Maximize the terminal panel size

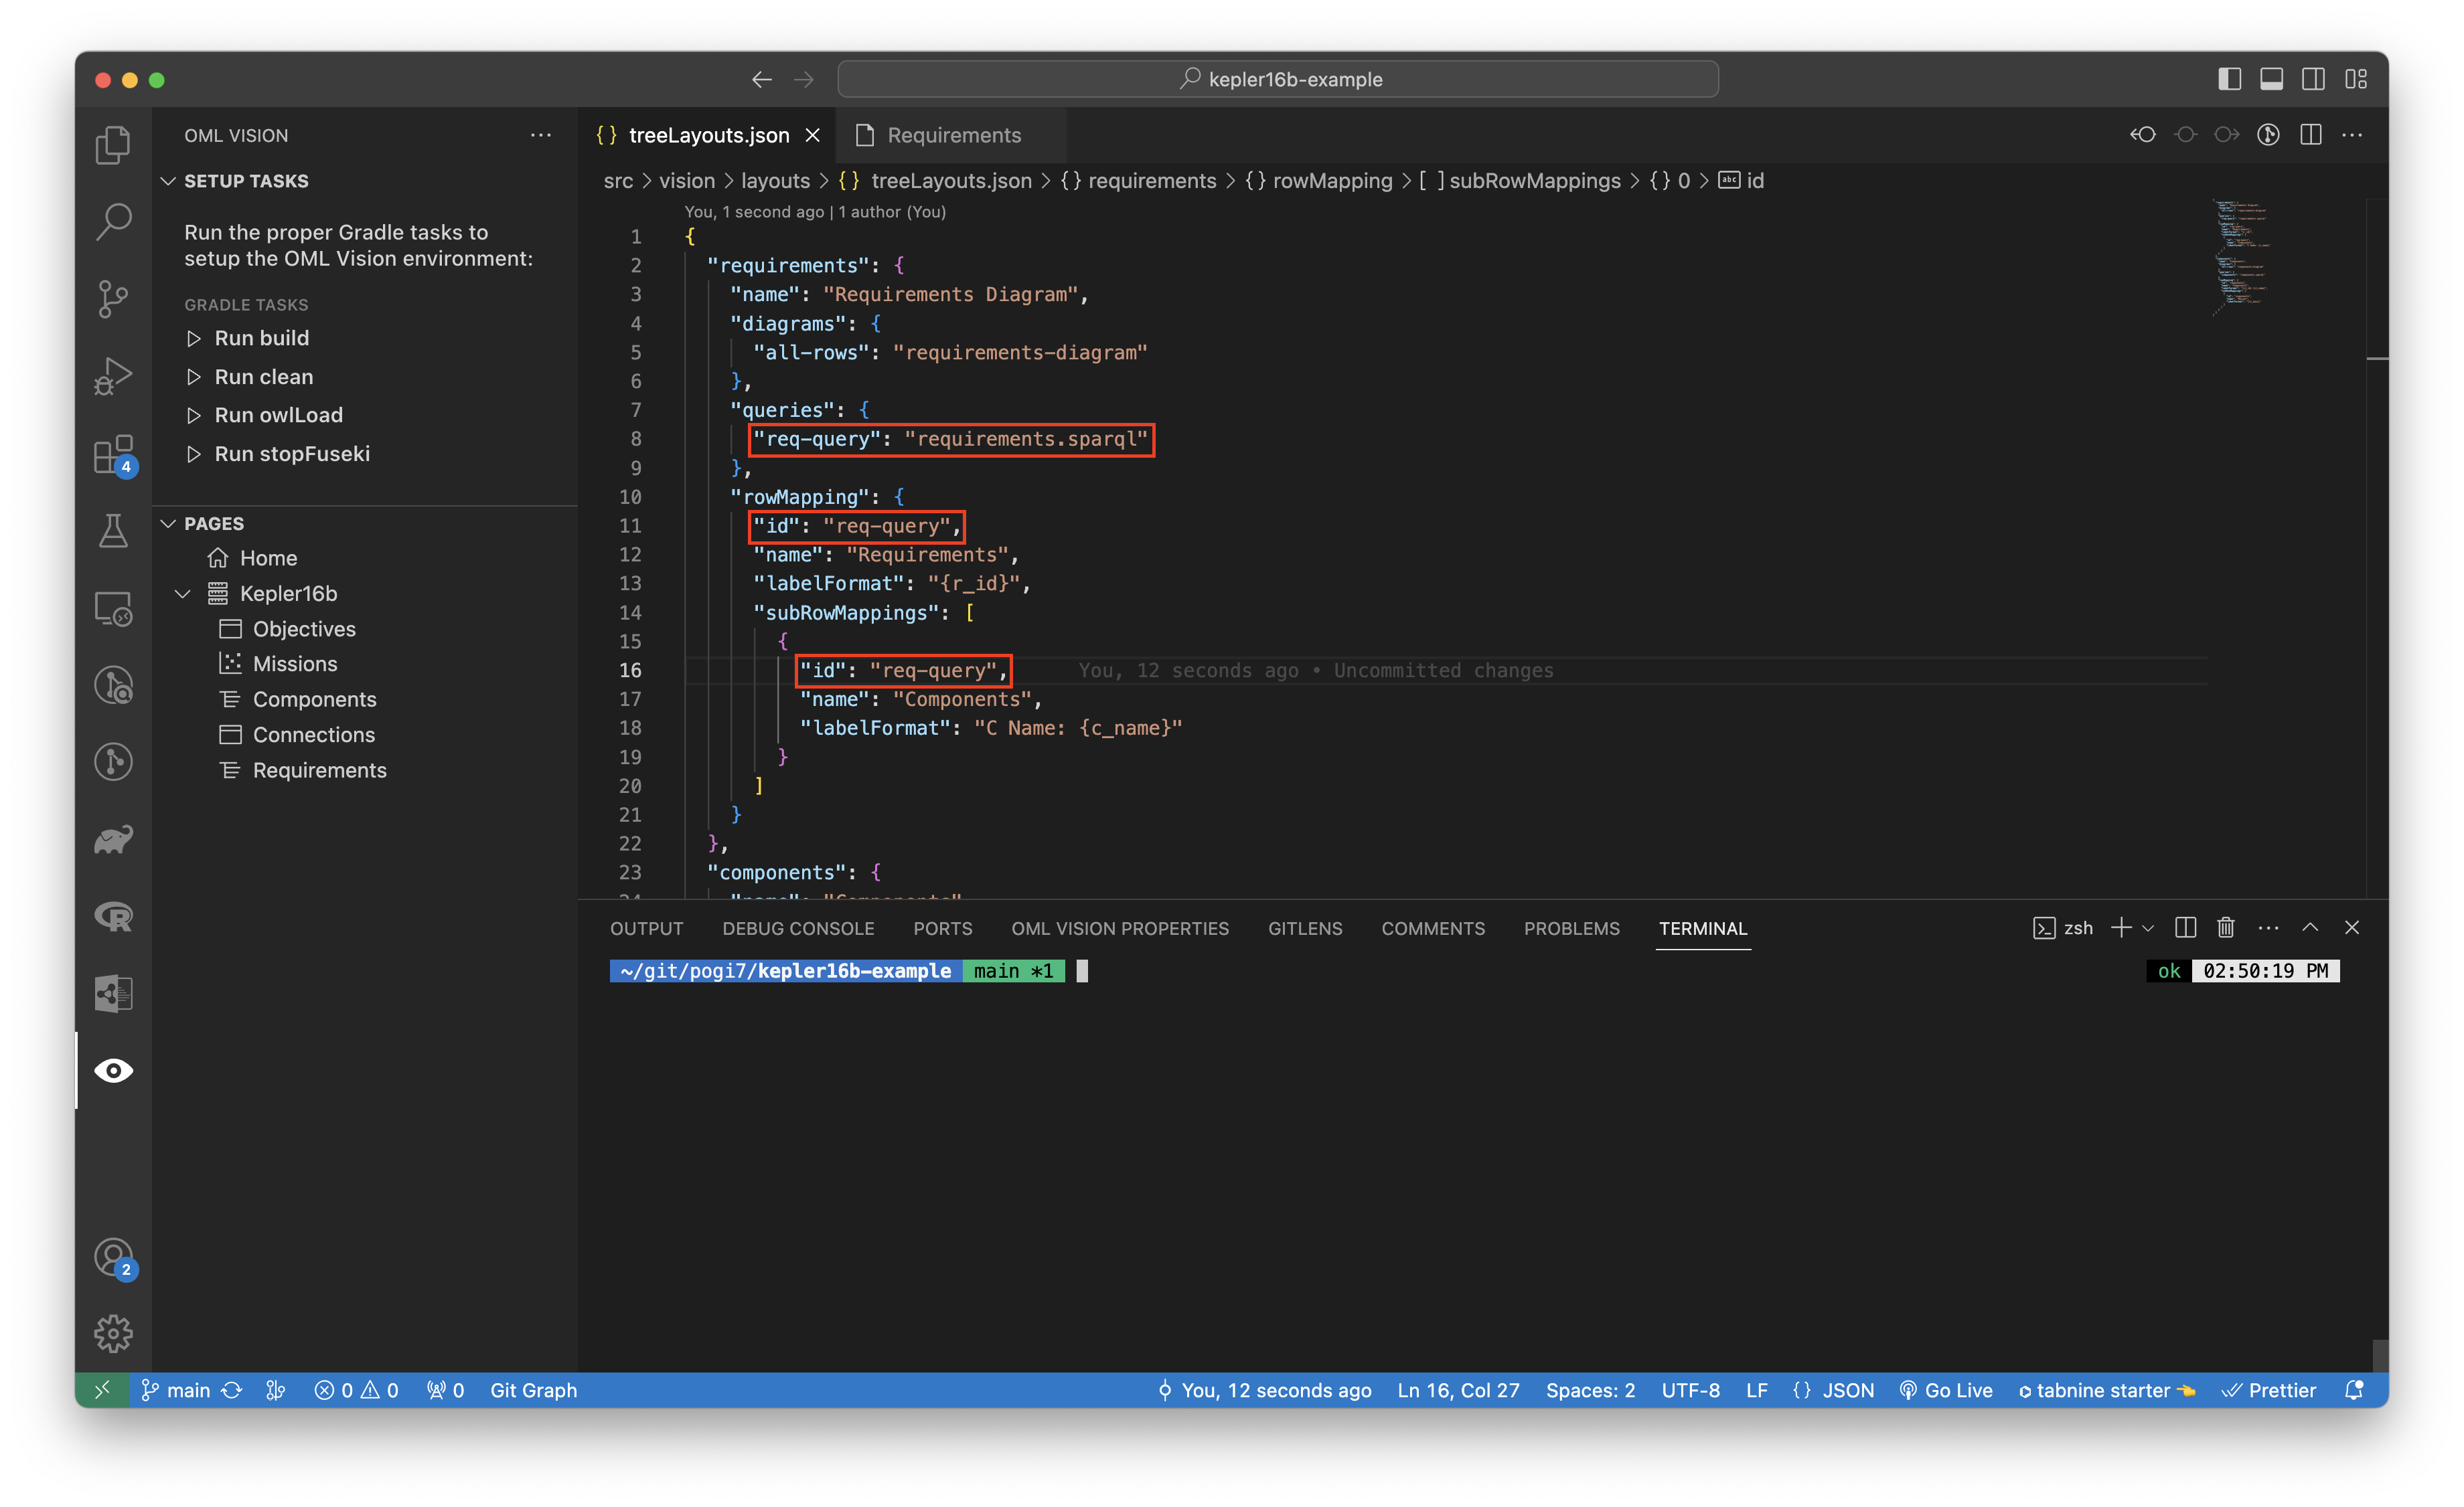[x=2310, y=927]
